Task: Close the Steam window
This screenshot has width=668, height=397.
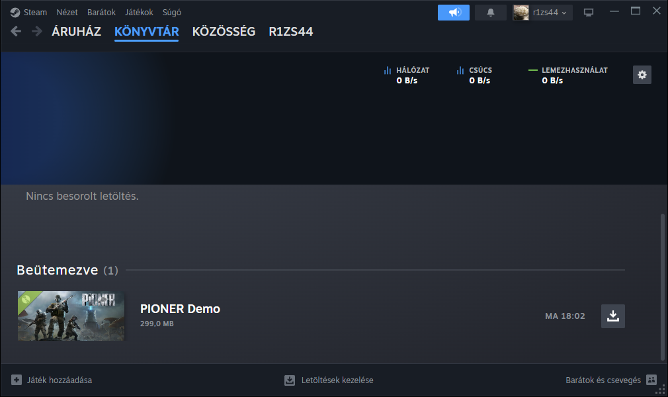Action: (x=657, y=11)
